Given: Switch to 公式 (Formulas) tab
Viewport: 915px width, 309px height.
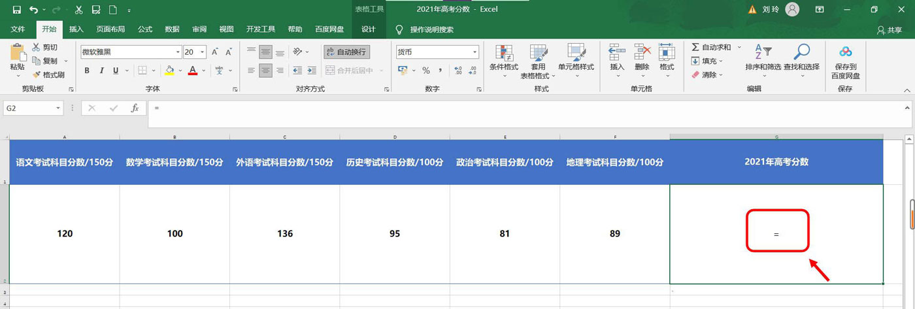Looking at the screenshot, I should point(145,29).
